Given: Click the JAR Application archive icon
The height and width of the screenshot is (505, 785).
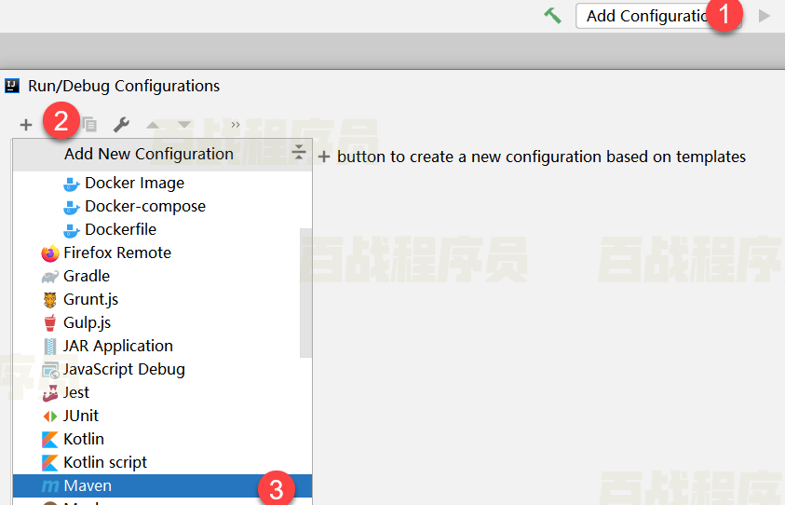Looking at the screenshot, I should click(x=50, y=347).
